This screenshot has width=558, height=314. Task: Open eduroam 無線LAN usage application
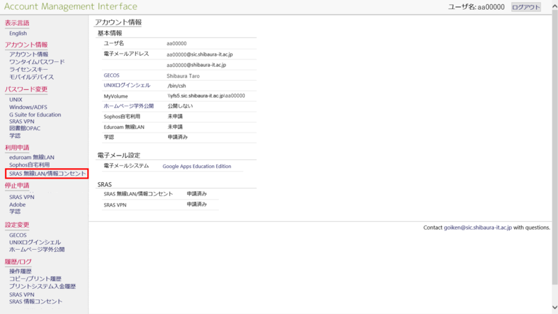click(31, 158)
